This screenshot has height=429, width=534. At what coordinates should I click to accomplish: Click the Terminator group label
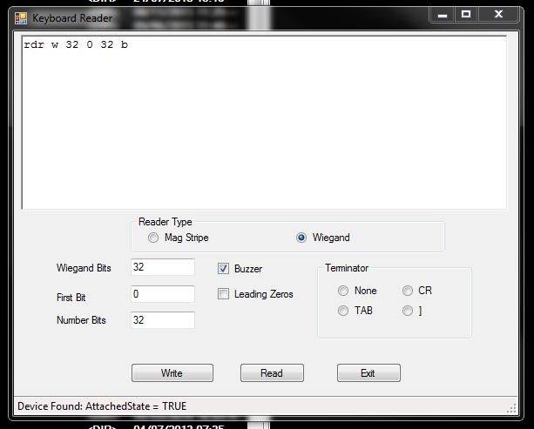click(x=347, y=268)
